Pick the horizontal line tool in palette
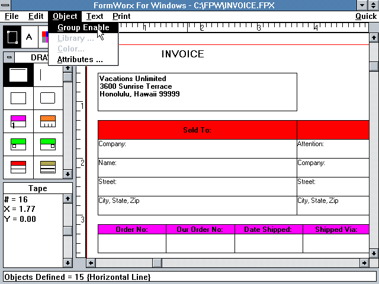379x284 pixels. click(18, 75)
